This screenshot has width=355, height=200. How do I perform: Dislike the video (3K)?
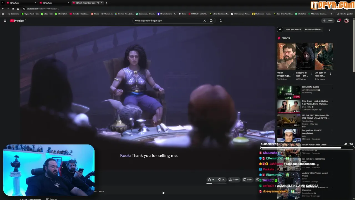click(221, 180)
